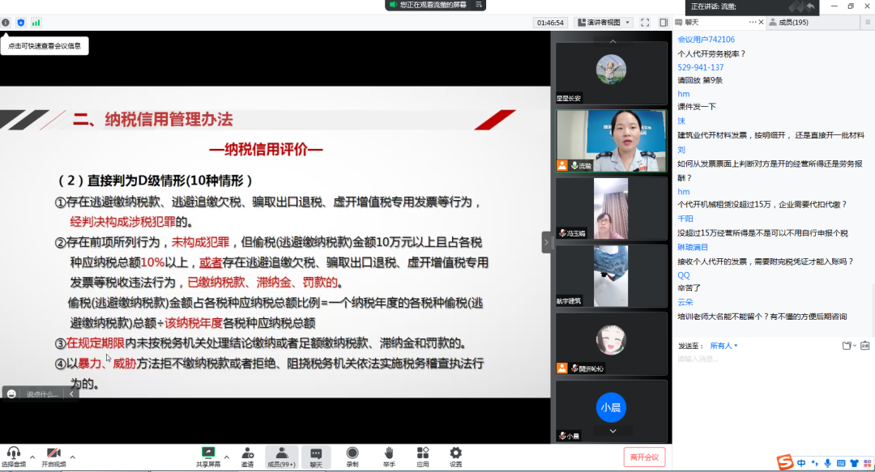Click chat message 课件发一下
Image resolution: width=875 pixels, height=472 pixels.
tap(697, 107)
